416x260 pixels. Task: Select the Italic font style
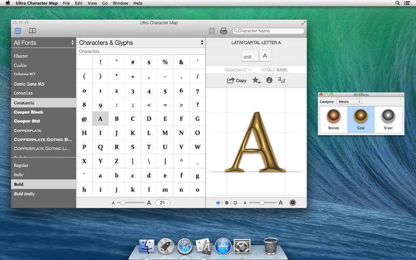tap(44, 175)
